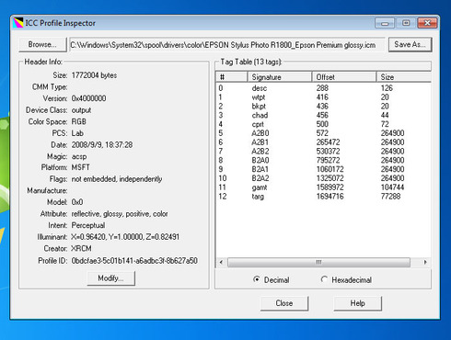Select the chad tag row
The height and width of the screenshot is (340, 451).
323,115
